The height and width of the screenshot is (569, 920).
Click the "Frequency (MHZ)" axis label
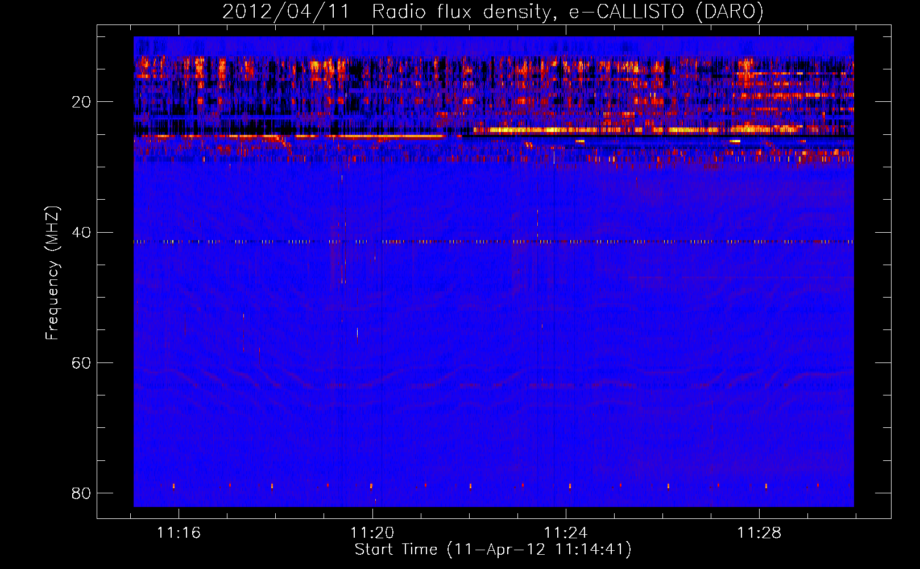[52, 273]
